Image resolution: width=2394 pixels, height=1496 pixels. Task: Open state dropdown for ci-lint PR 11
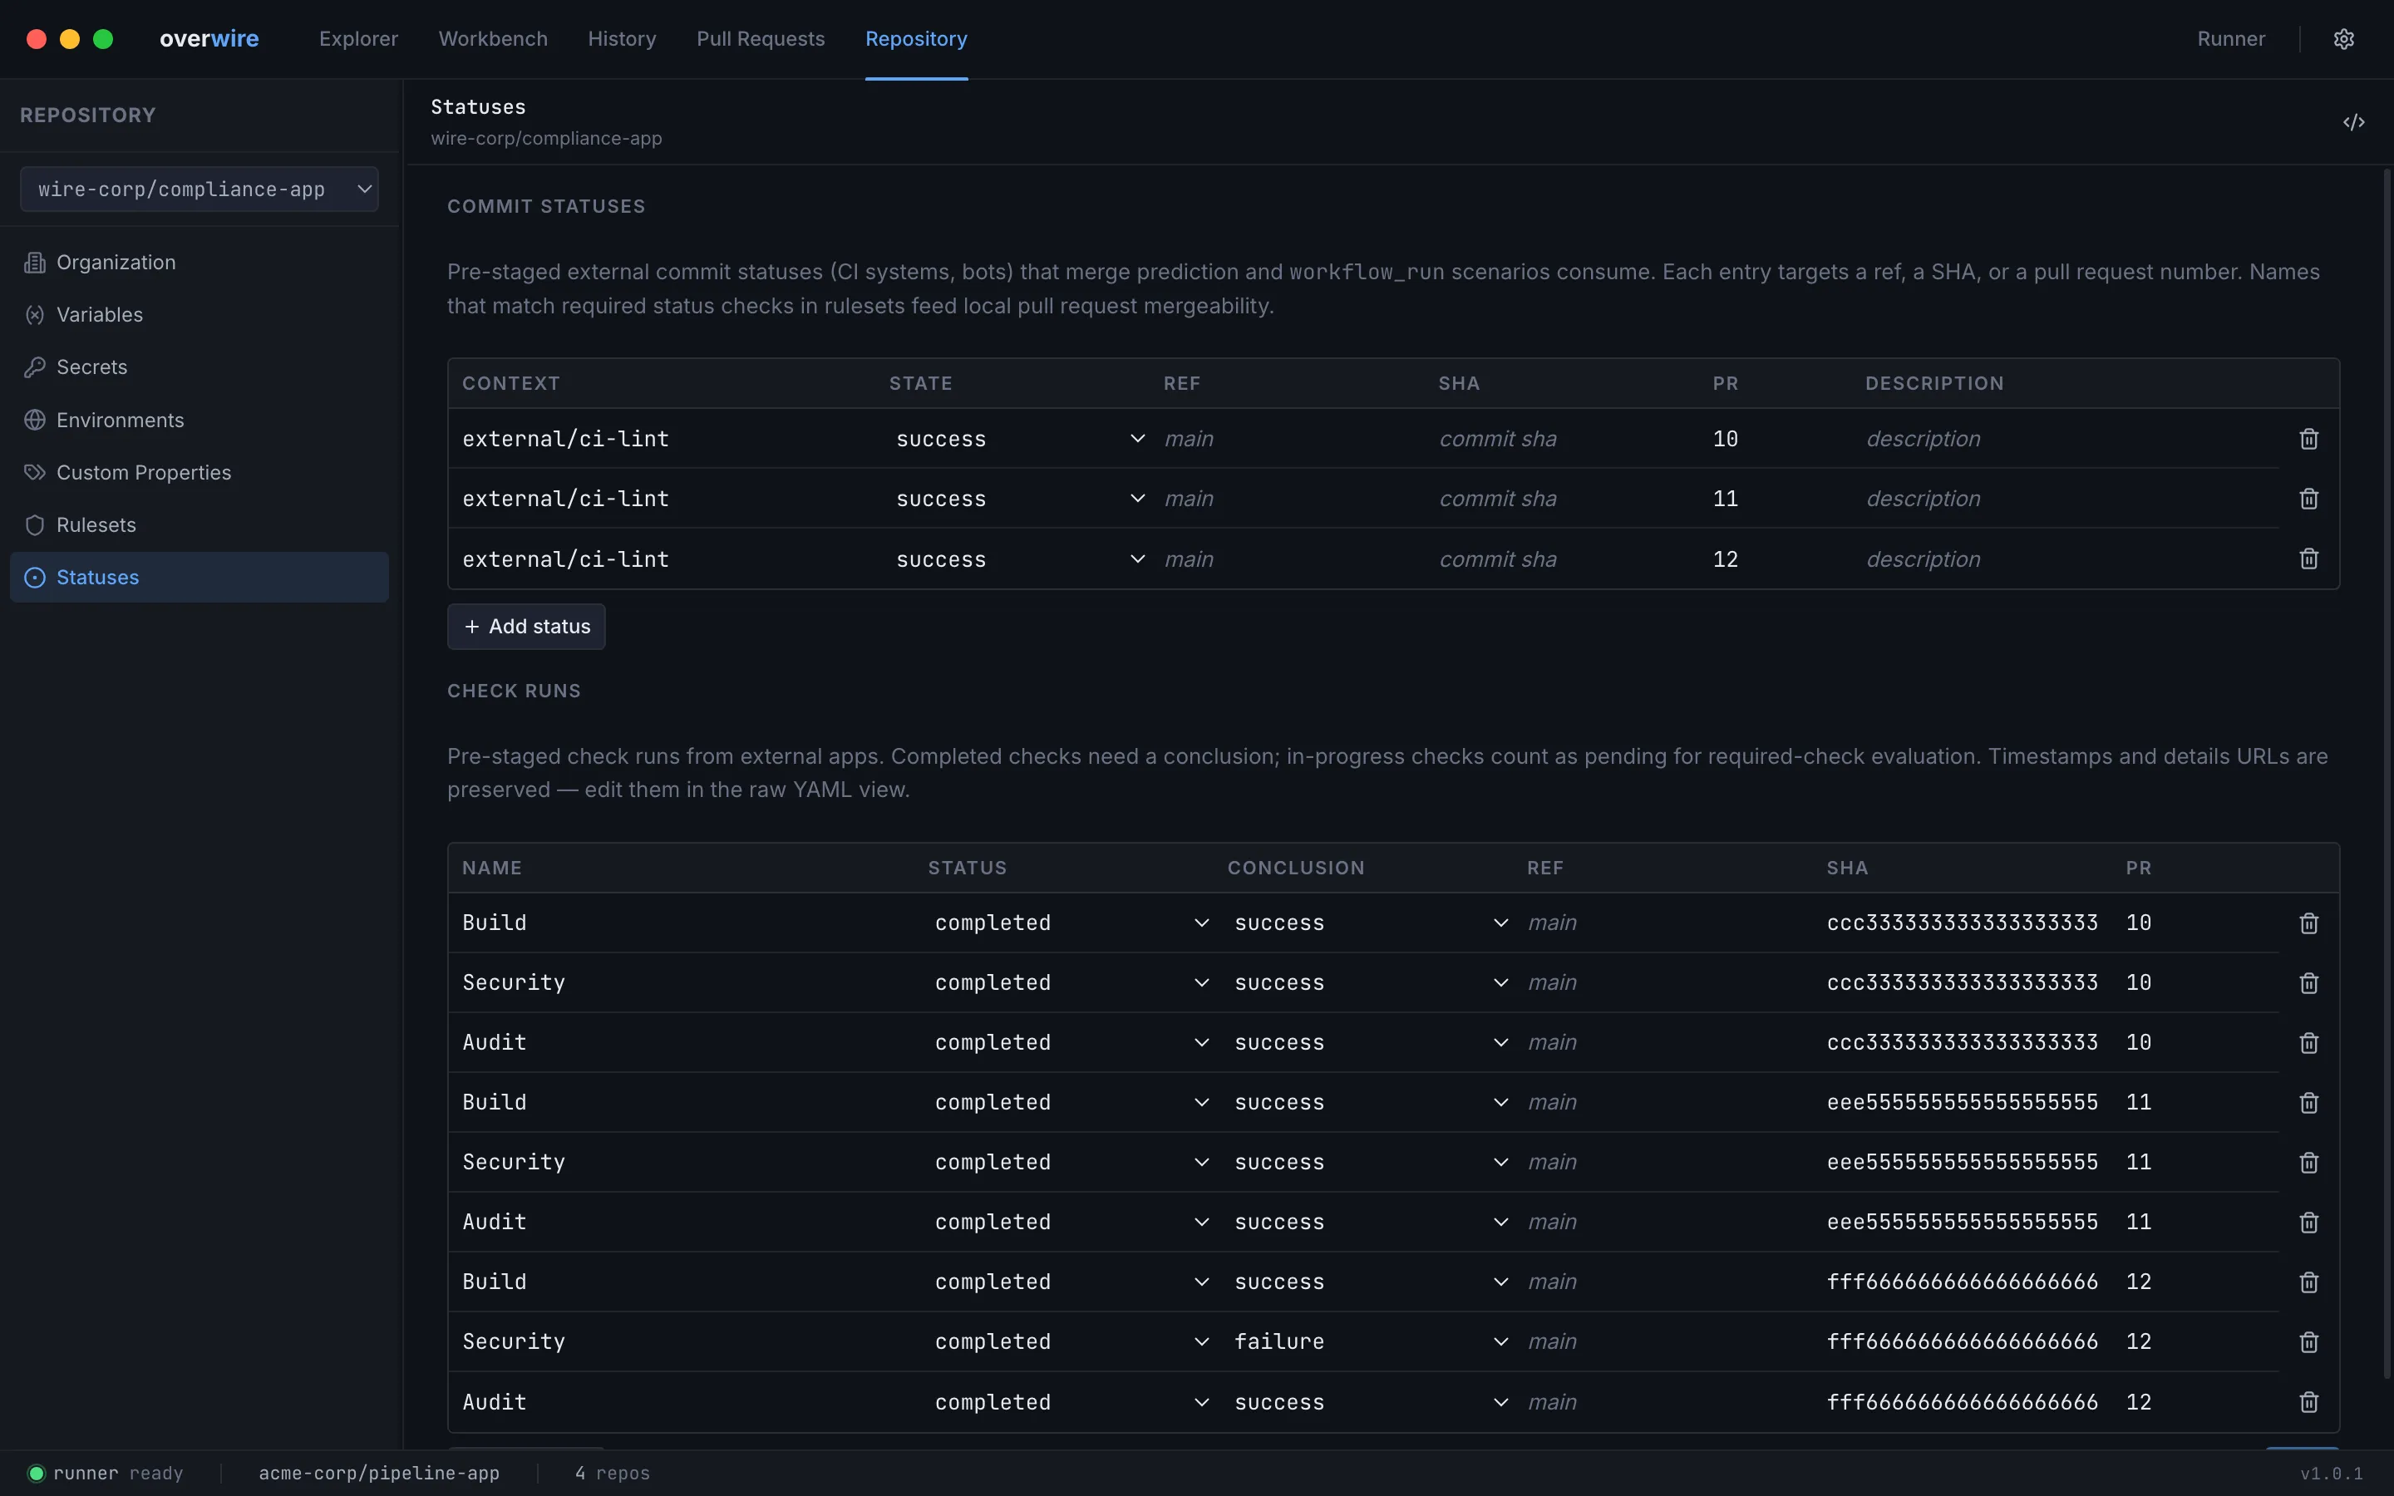1020,499
